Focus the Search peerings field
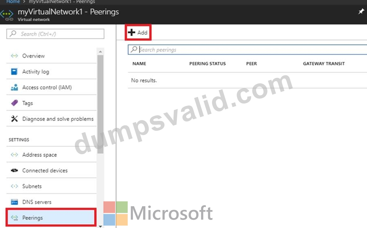 coord(247,49)
